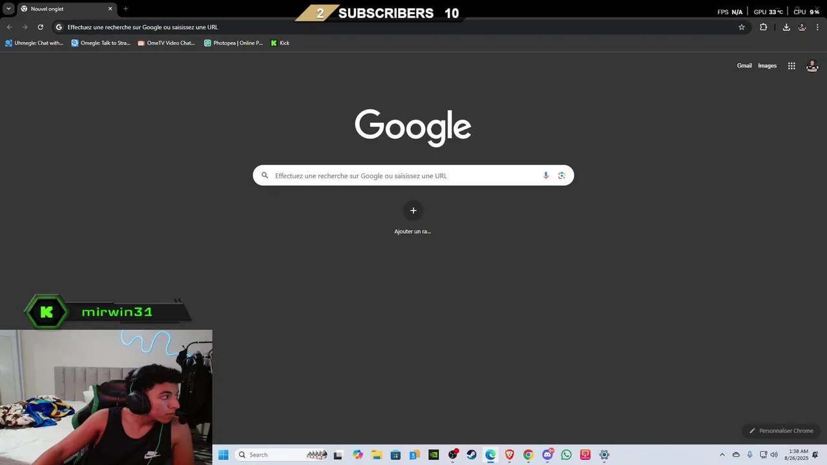Open OBS Studio from taskbar
Viewport: 827px width, 465px height.
coord(453,455)
